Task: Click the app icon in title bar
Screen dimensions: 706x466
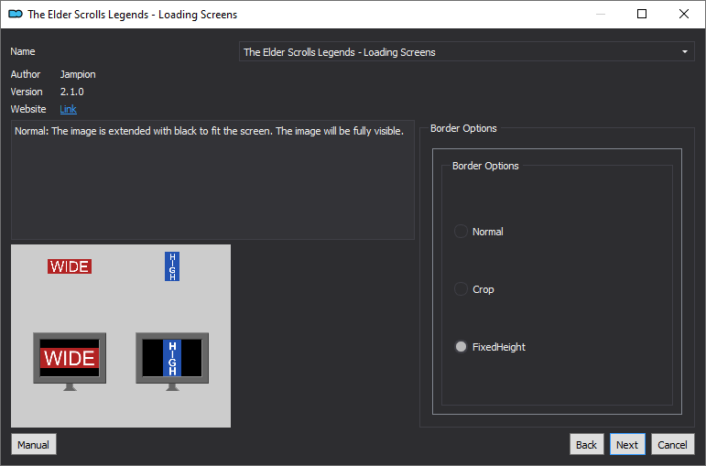Action: click(16, 15)
